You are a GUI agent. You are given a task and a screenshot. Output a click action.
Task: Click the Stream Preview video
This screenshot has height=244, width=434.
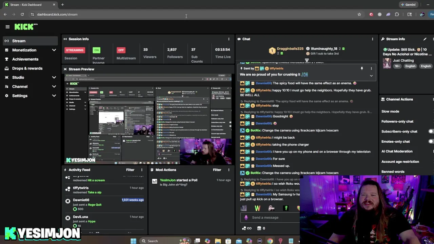click(x=148, y=119)
